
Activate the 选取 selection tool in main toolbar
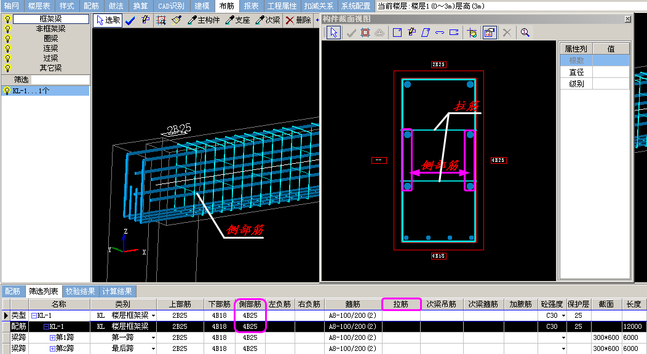108,20
